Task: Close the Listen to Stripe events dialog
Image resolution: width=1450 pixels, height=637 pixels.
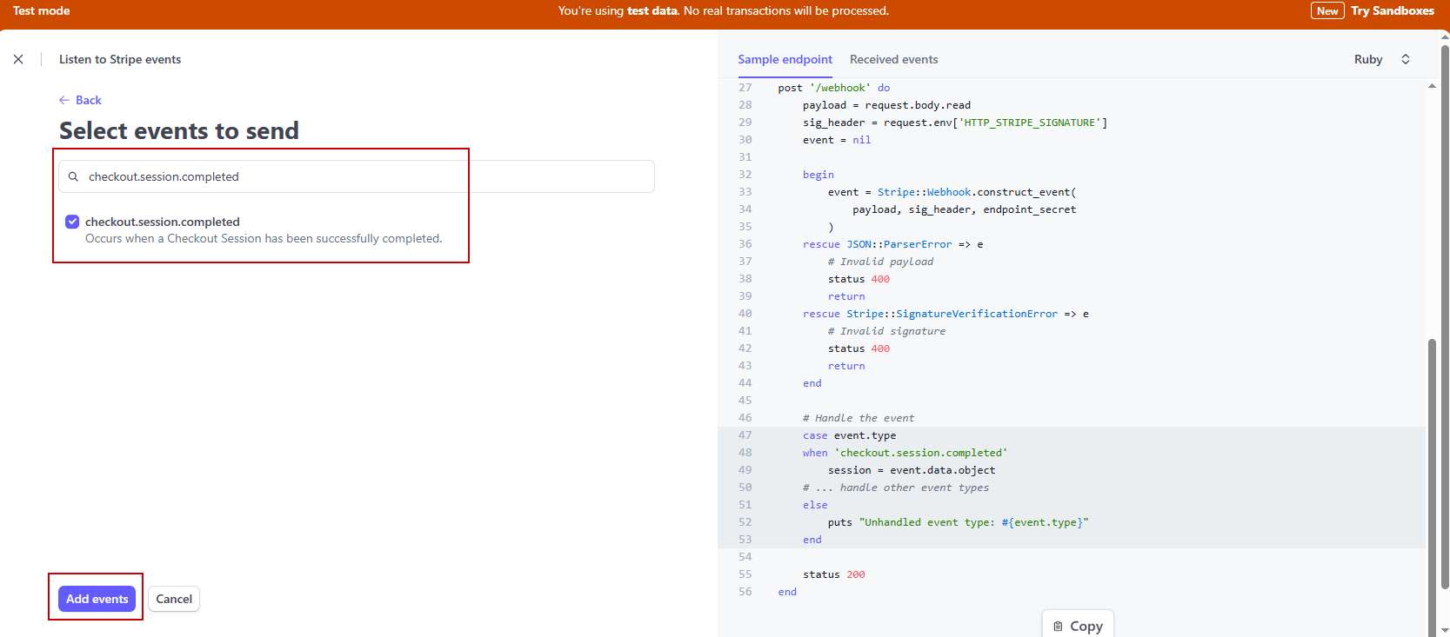Action: point(18,59)
